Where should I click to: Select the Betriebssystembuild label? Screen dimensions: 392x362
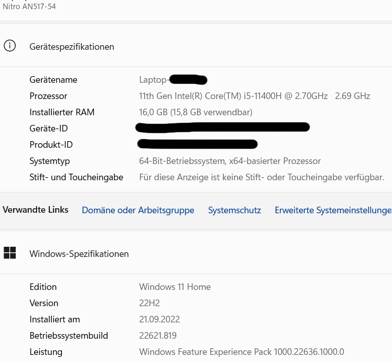coord(69,336)
